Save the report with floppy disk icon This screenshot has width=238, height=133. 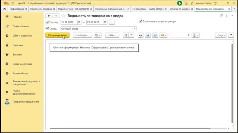[155, 35]
